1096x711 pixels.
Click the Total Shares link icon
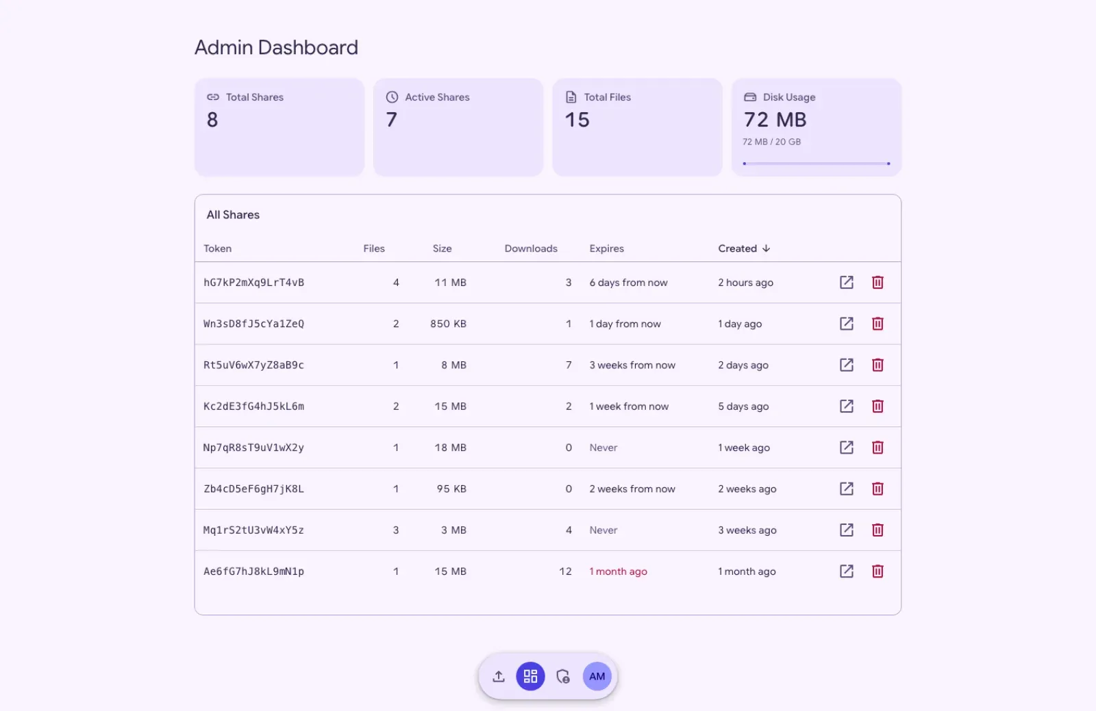coord(213,97)
